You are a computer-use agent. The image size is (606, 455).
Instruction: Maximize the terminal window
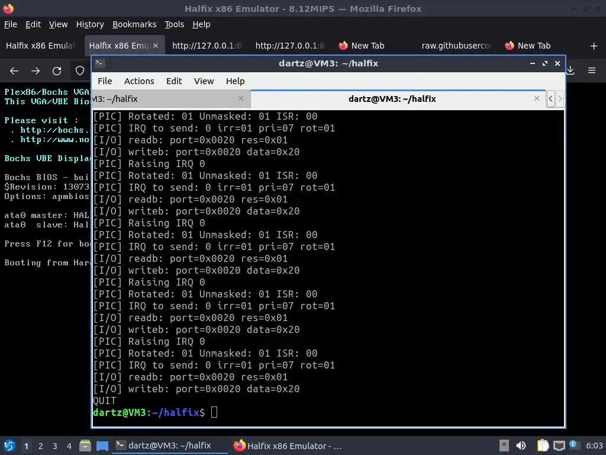click(545, 63)
